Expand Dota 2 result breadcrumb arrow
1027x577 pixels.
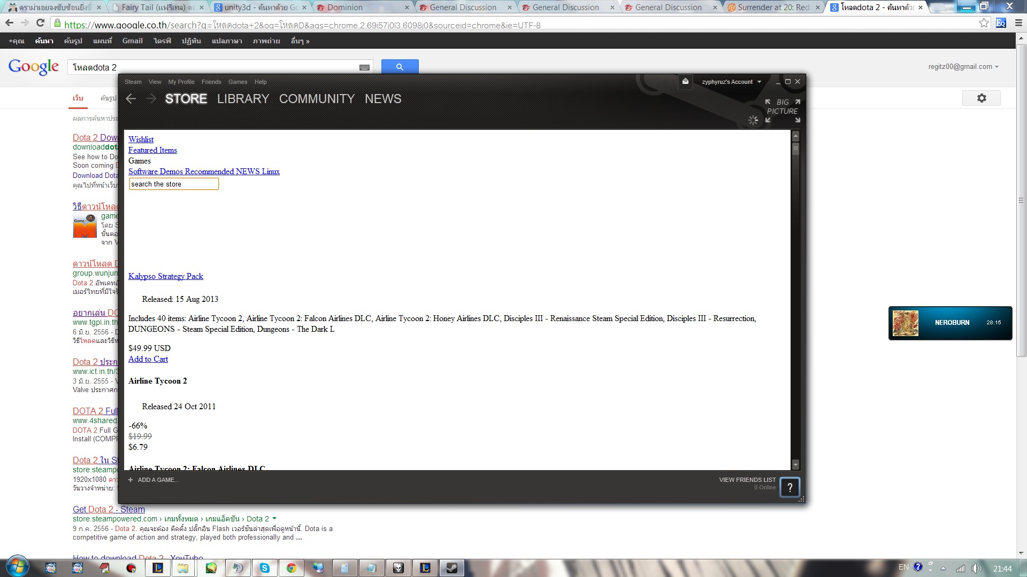[274, 519]
